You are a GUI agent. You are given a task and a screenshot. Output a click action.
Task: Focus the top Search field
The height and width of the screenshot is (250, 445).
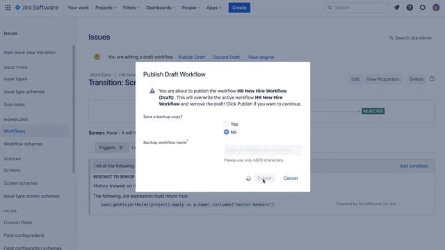(x=357, y=8)
